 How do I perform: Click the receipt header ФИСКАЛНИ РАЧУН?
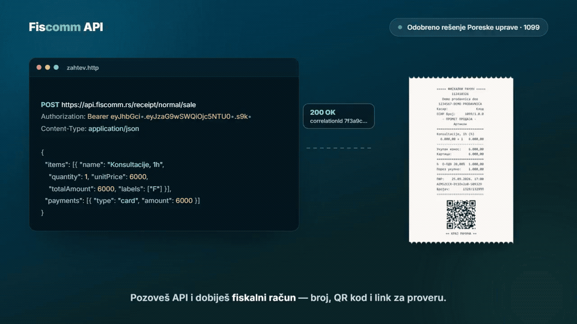(461, 89)
